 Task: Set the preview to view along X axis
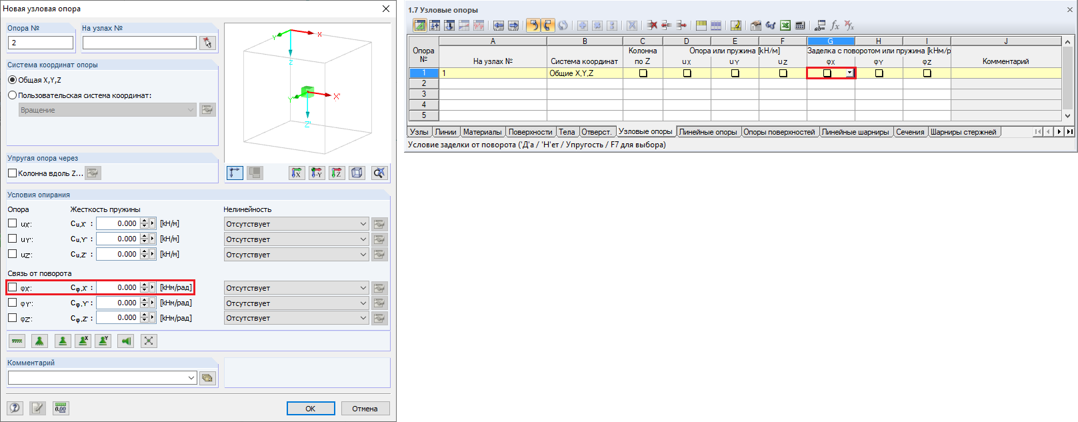(297, 173)
